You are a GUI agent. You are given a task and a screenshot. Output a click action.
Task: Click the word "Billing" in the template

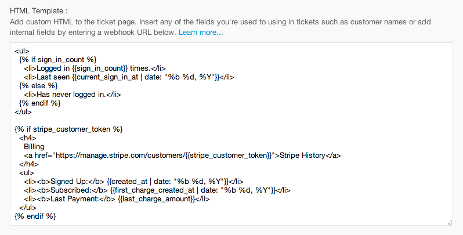click(35, 146)
